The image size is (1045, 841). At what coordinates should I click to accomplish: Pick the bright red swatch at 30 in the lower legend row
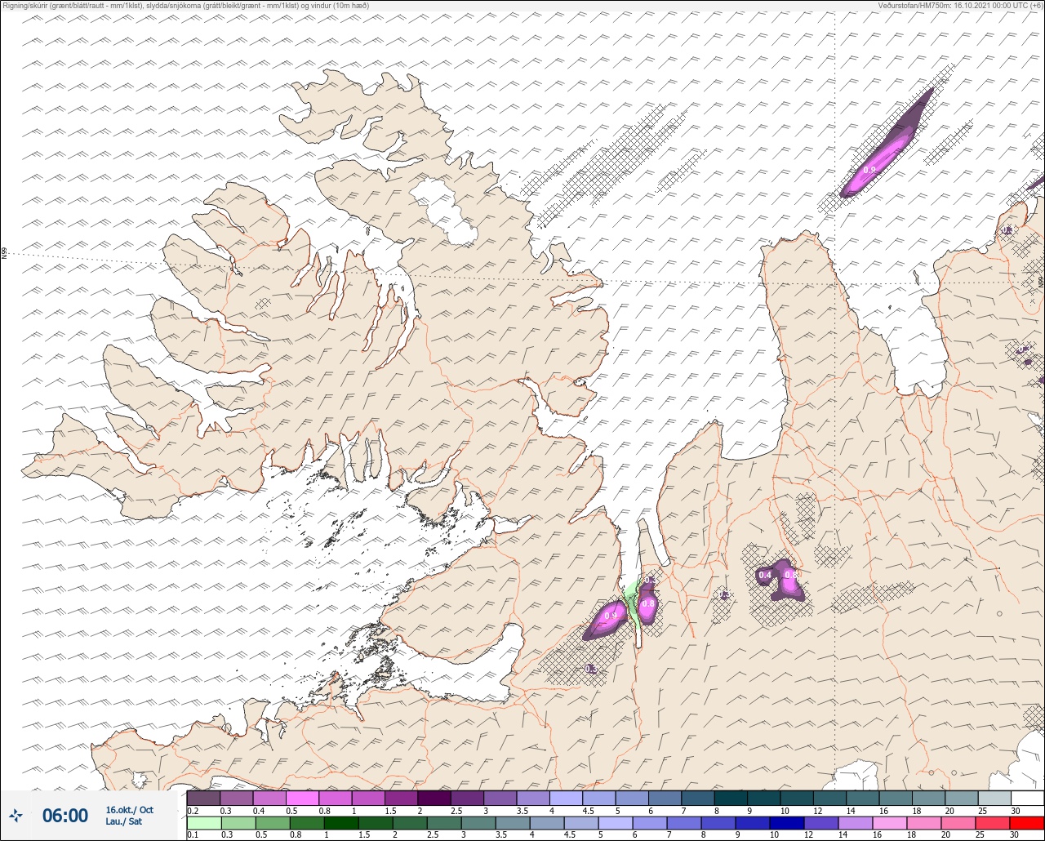(x=1027, y=822)
